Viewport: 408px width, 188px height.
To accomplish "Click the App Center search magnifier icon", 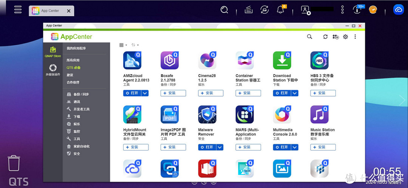I will [x=309, y=37].
